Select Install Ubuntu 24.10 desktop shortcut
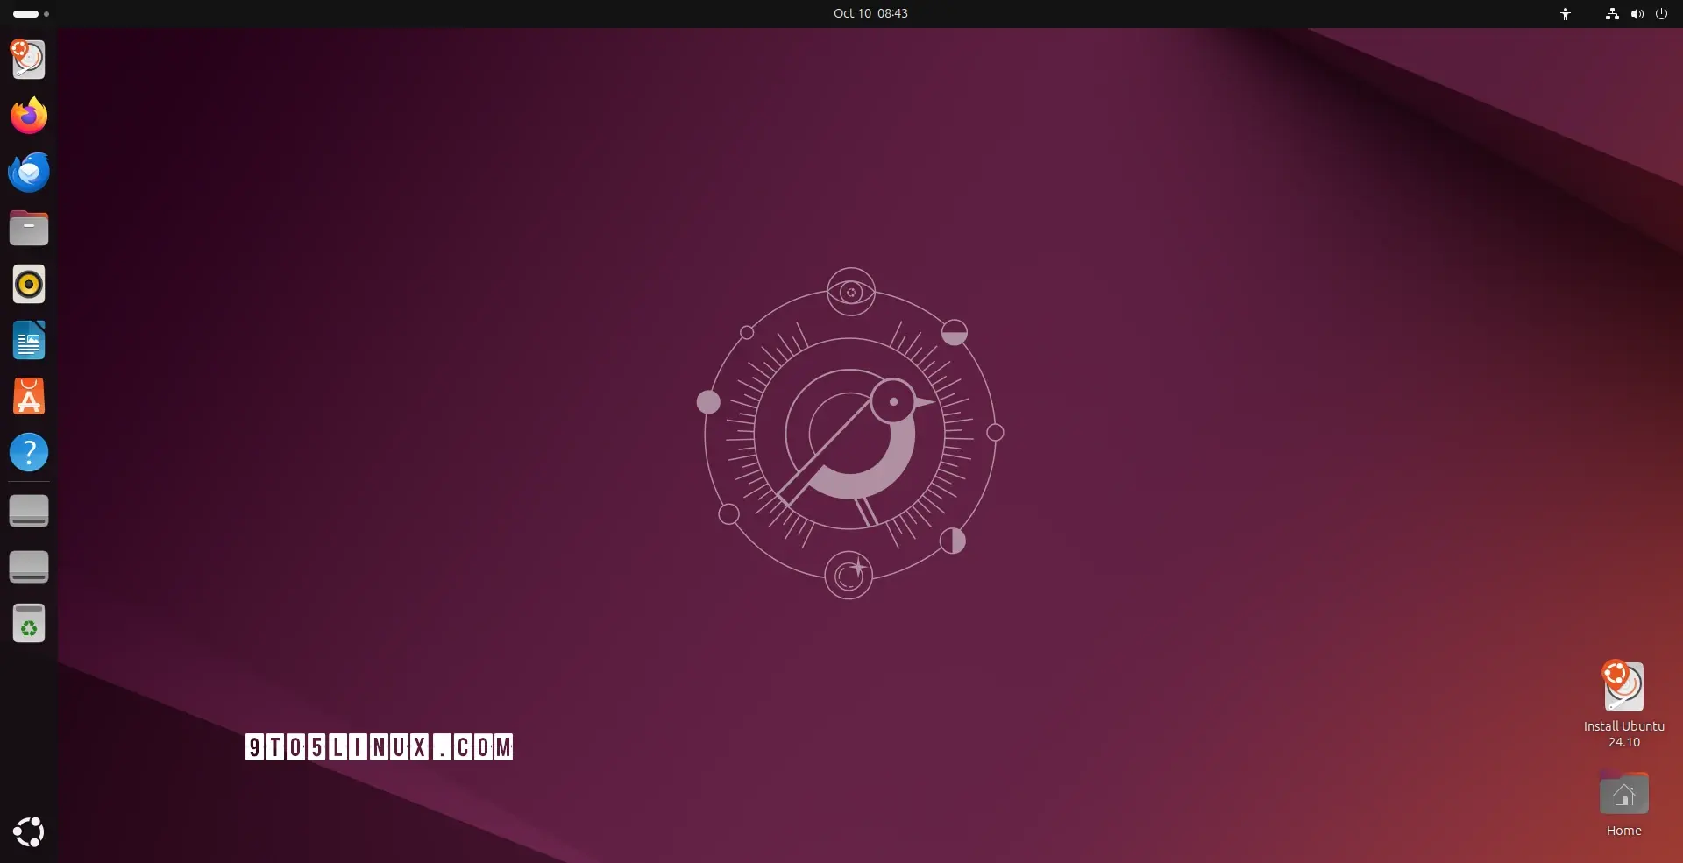Viewport: 1683px width, 863px height. click(x=1623, y=688)
